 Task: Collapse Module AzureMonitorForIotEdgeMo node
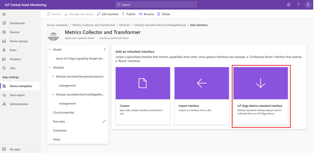[53, 95]
